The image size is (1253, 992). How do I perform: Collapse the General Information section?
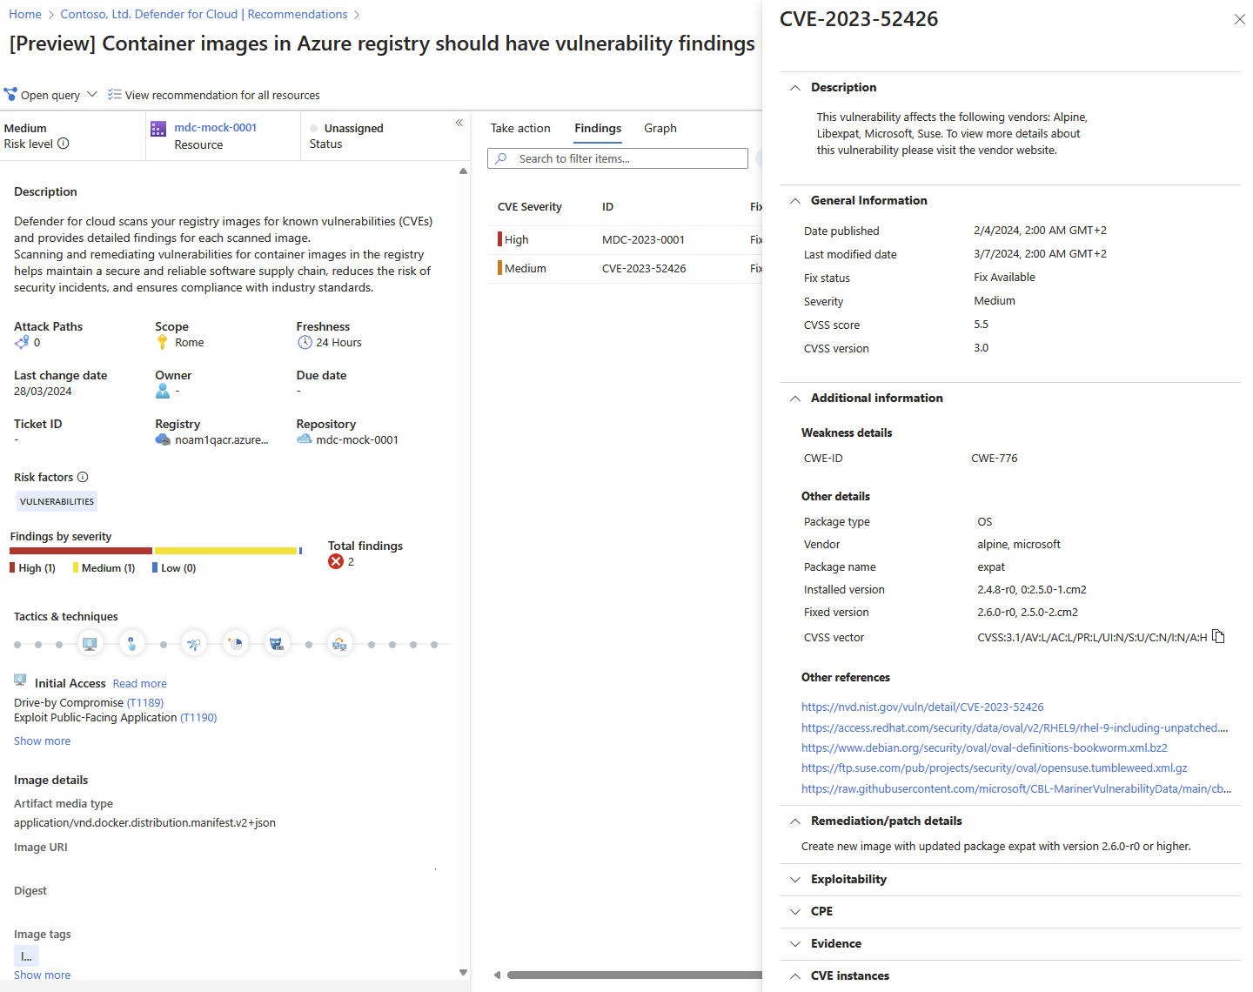click(x=868, y=200)
